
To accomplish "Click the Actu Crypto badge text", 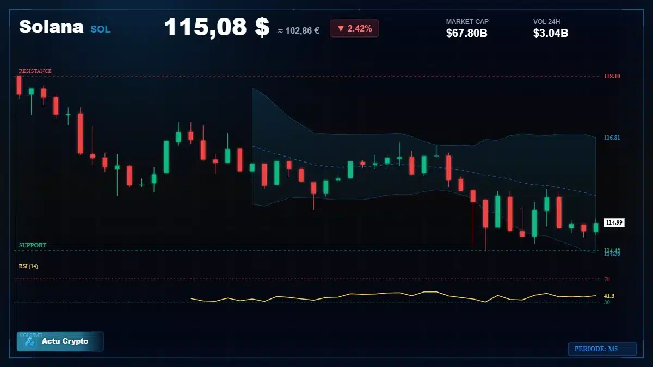I will click(65, 341).
